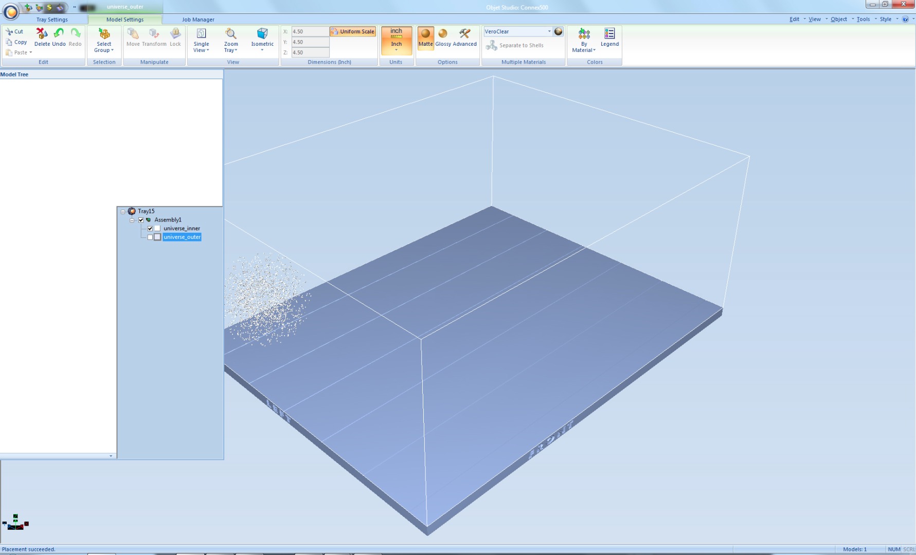Image resolution: width=916 pixels, height=555 pixels.
Task: Select the Glossy surface finish
Action: tap(443, 38)
